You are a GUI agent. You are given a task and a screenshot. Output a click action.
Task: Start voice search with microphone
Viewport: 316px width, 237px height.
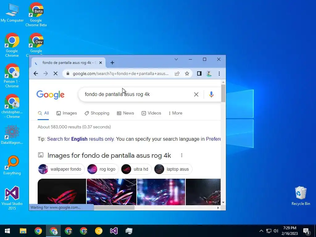(211, 94)
